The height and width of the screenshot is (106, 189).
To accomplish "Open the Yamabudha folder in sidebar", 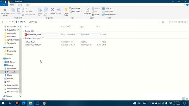I will (x=12, y=43).
